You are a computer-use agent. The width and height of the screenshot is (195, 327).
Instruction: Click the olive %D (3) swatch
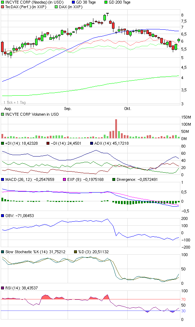pyautogui.click(x=75, y=252)
